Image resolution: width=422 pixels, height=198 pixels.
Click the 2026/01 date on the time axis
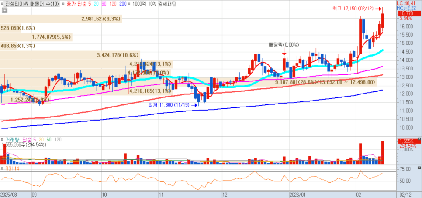point(297,194)
